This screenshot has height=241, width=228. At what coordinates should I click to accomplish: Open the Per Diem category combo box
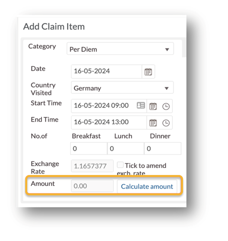120,49
